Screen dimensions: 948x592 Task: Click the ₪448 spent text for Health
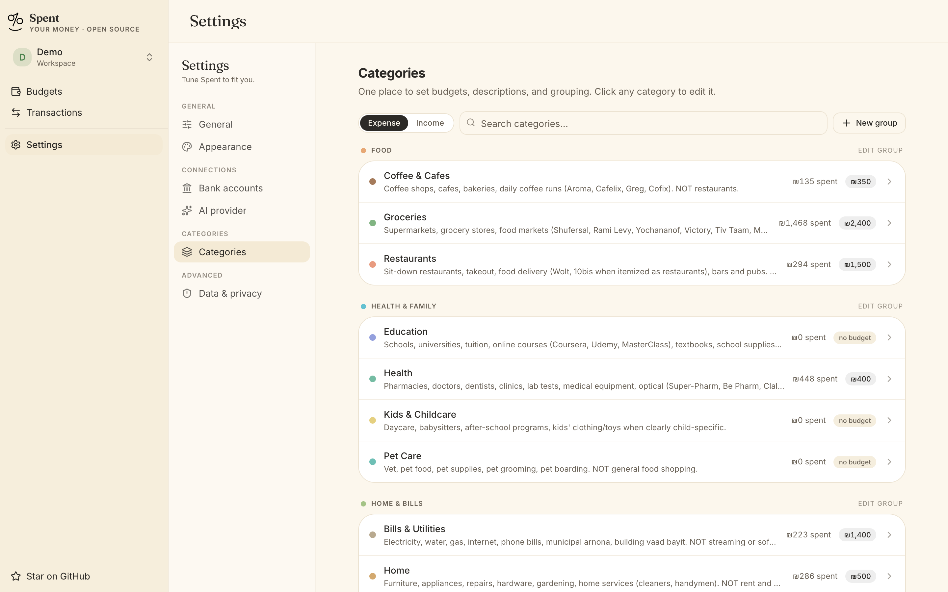pos(815,379)
